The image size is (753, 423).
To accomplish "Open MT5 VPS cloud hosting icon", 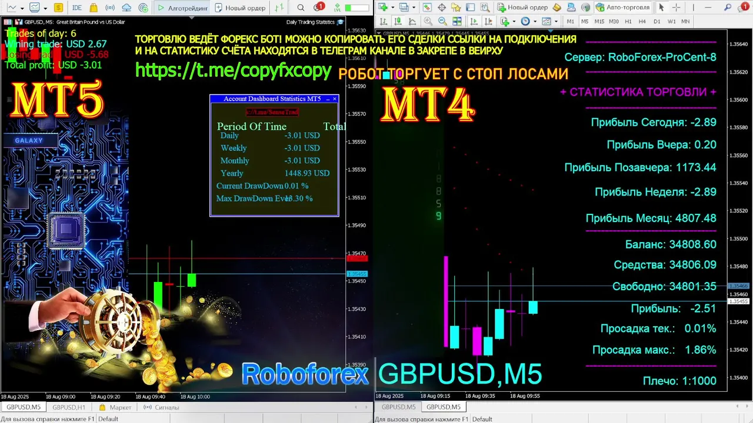I will pyautogui.click(x=126, y=8).
